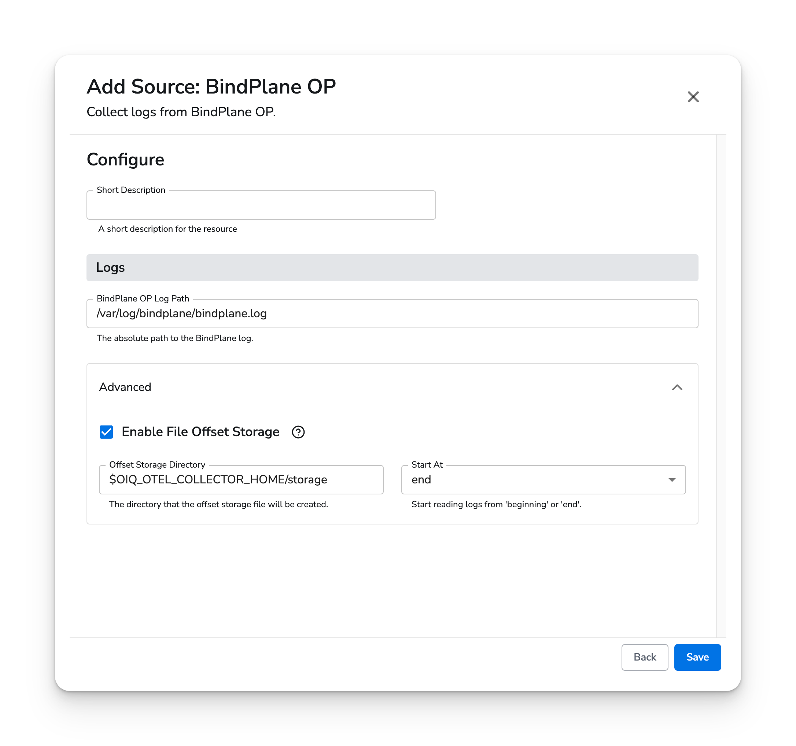796x746 pixels.
Task: Click the Add Source: BindPlane OP title
Action: [x=211, y=86]
